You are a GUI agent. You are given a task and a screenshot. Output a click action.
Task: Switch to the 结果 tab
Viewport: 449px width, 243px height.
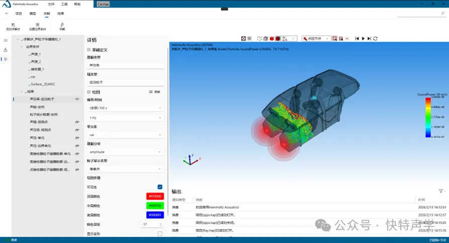click(x=61, y=14)
